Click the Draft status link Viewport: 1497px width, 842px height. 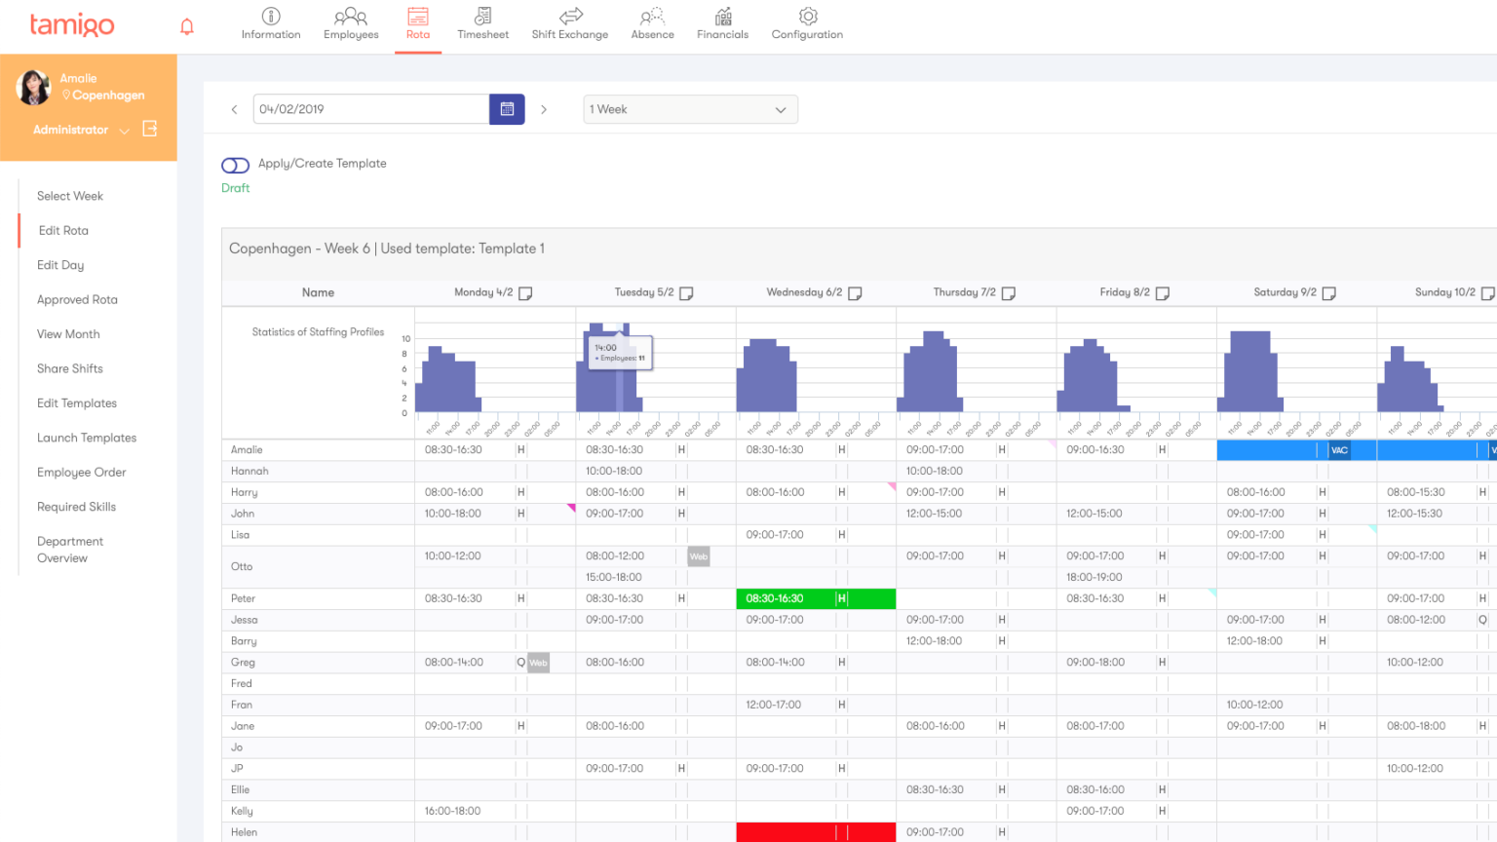pyautogui.click(x=235, y=187)
